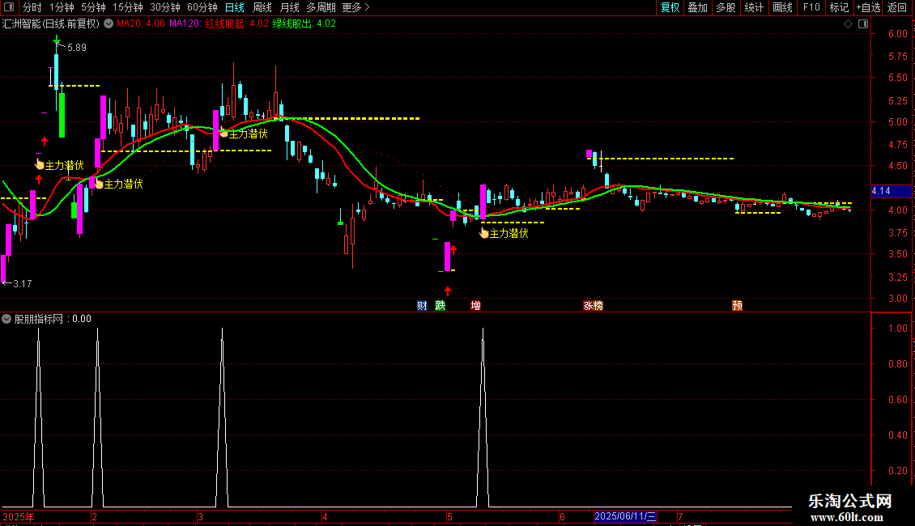The height and width of the screenshot is (526, 915).
Task: Click the 5.89 high price label
Action: pyautogui.click(x=76, y=48)
